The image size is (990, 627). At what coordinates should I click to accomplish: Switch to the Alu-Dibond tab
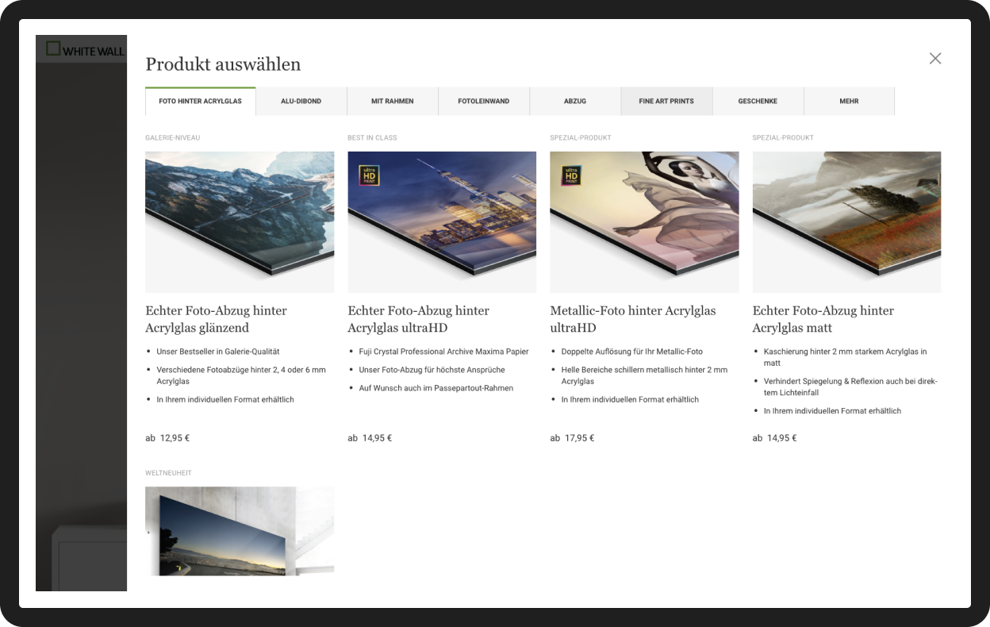pos(301,102)
